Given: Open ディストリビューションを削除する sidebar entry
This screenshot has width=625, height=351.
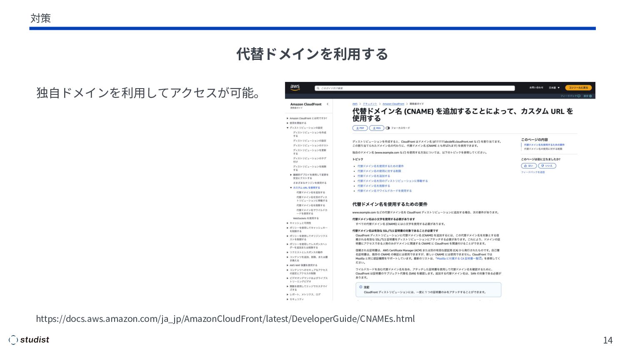Looking at the screenshot, I should coord(310,168).
